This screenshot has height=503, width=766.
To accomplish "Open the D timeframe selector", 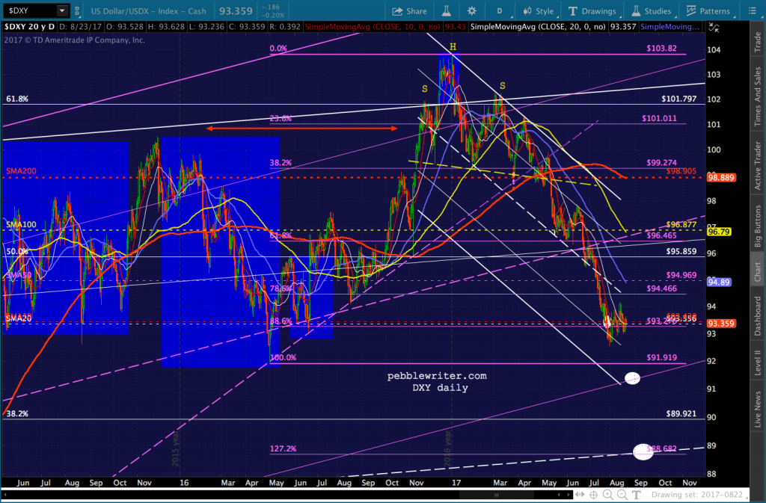I will 500,10.
